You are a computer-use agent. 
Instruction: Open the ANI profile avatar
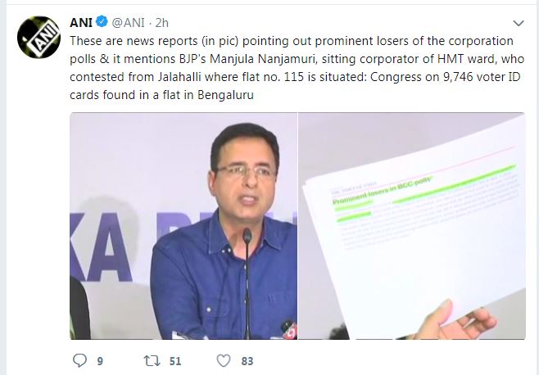(35, 38)
